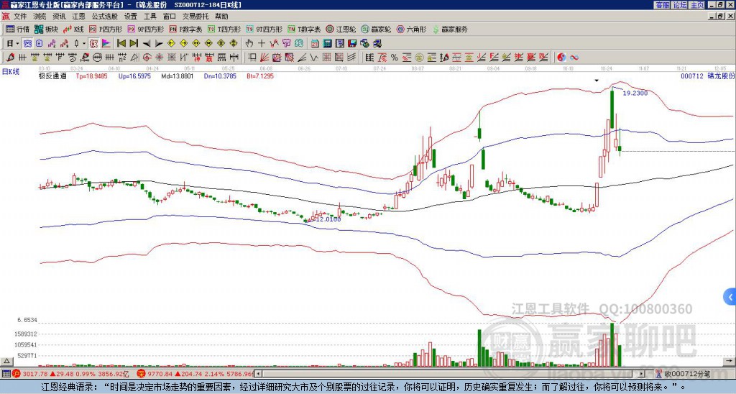Expand the candlestick type dropdown arrow
This screenshot has width=736, height=394.
pos(84,44)
